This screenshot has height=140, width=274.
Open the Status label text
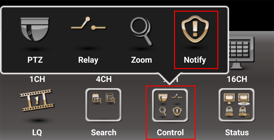tap(237, 133)
